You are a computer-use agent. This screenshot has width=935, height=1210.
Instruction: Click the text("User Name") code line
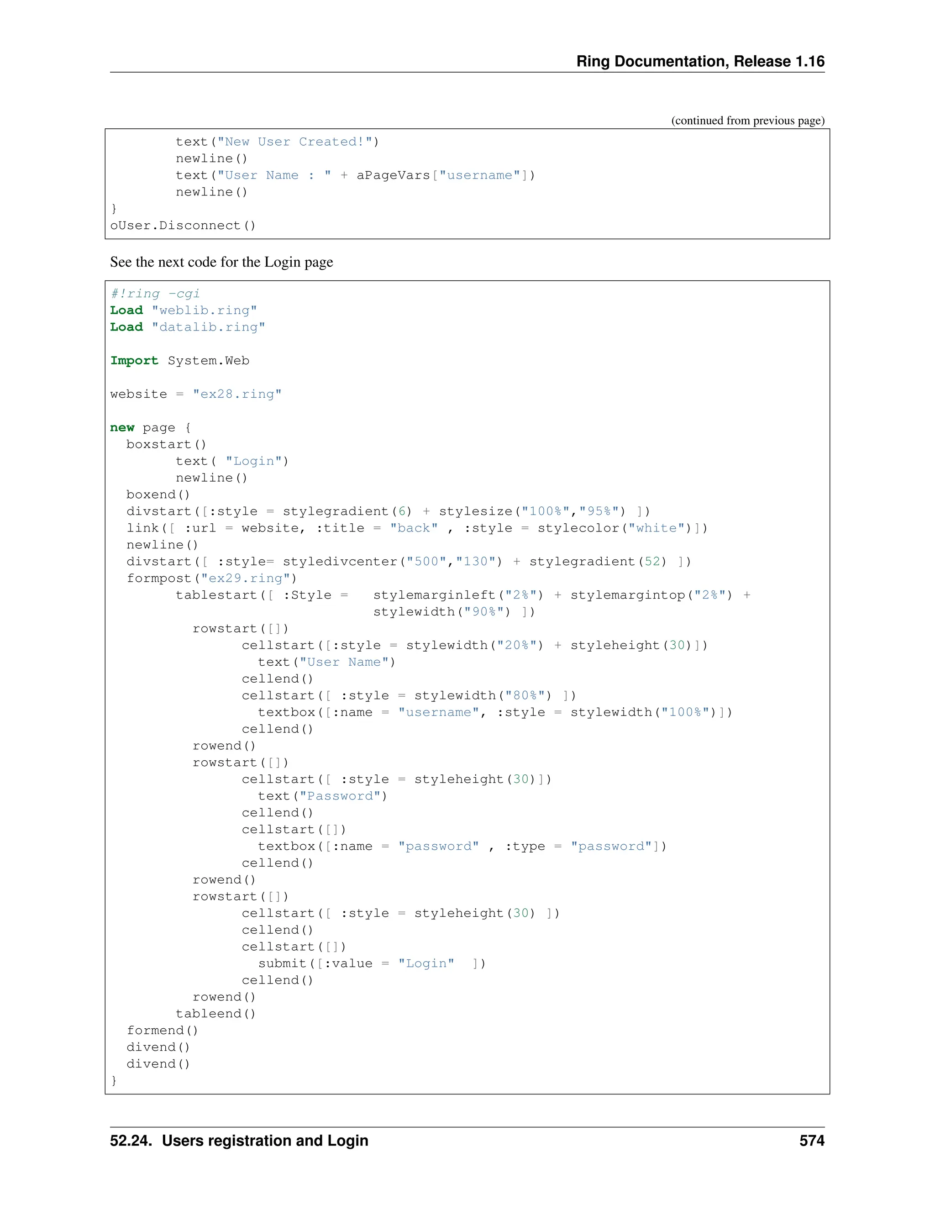[326, 662]
